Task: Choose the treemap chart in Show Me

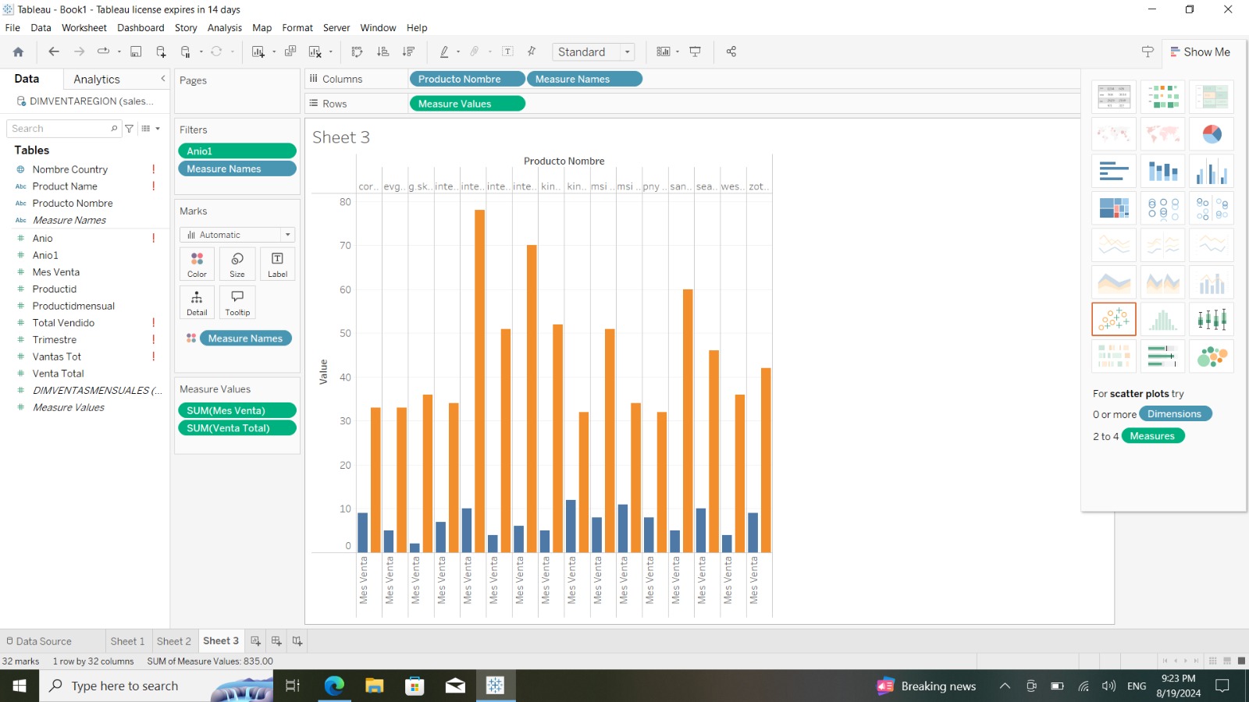Action: pos(1114,207)
